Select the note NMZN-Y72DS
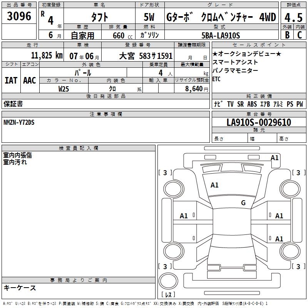The image size is (308, 308). (19, 122)
